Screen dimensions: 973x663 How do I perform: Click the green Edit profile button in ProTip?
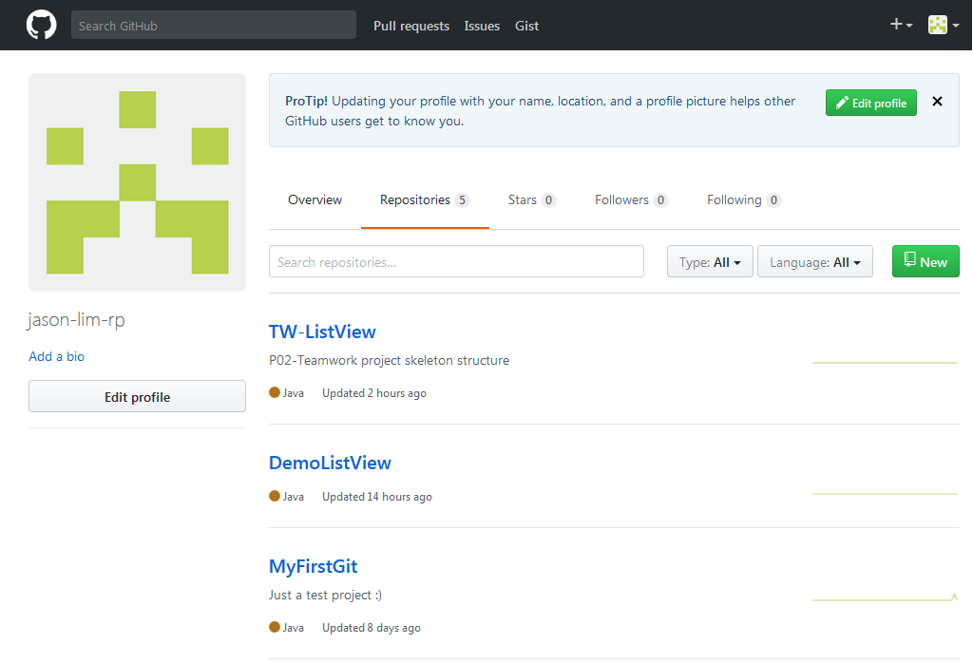point(870,104)
